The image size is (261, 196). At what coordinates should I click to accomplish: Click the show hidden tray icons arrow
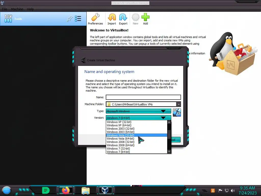point(205,191)
